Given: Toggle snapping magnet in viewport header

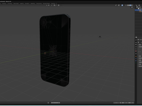Looking at the screenshot, I should (x=54, y=5).
